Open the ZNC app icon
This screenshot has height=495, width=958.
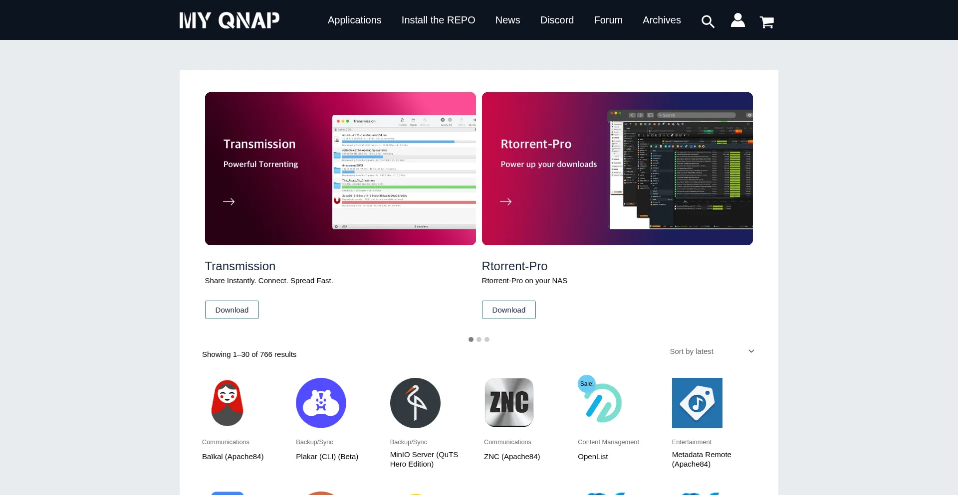509,403
